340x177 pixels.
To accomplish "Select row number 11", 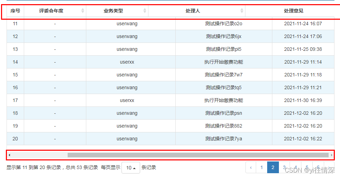I will click(x=15, y=24).
